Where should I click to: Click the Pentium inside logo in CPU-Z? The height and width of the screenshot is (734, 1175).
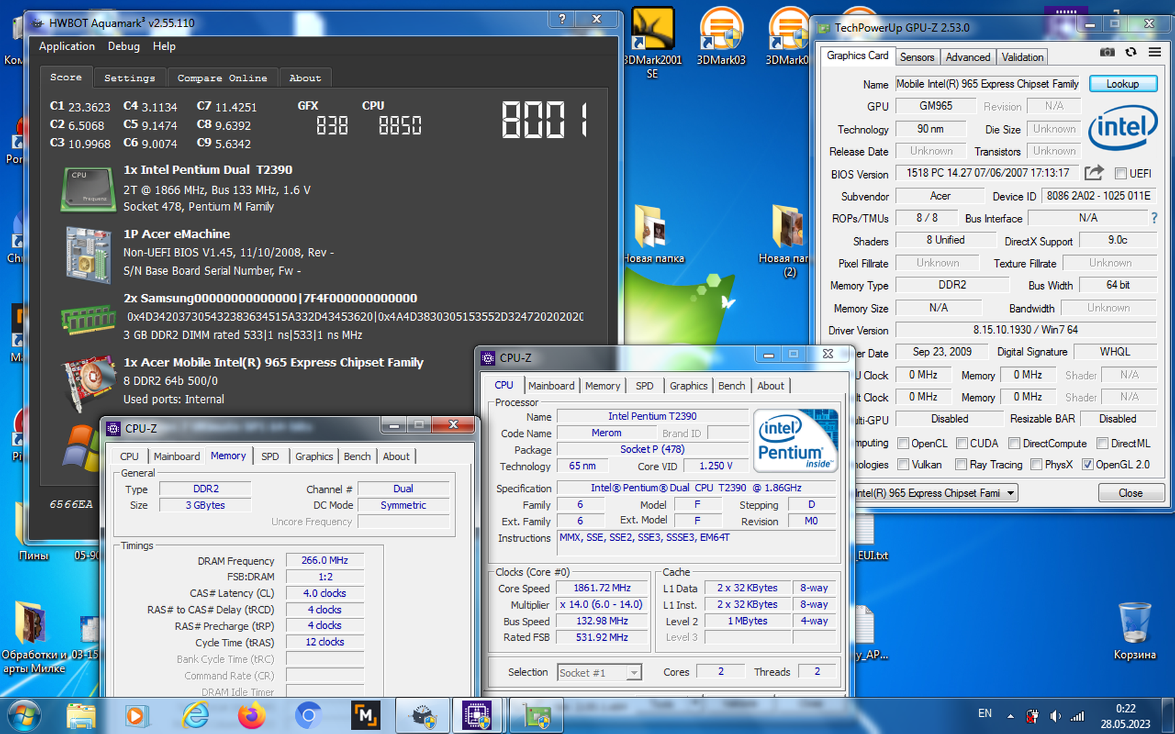796,440
